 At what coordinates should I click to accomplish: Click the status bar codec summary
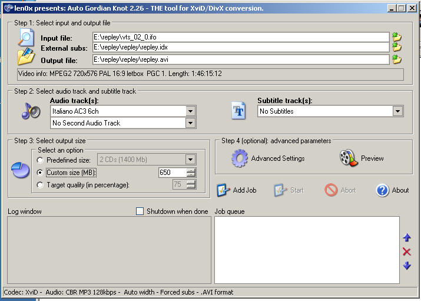tap(118, 292)
